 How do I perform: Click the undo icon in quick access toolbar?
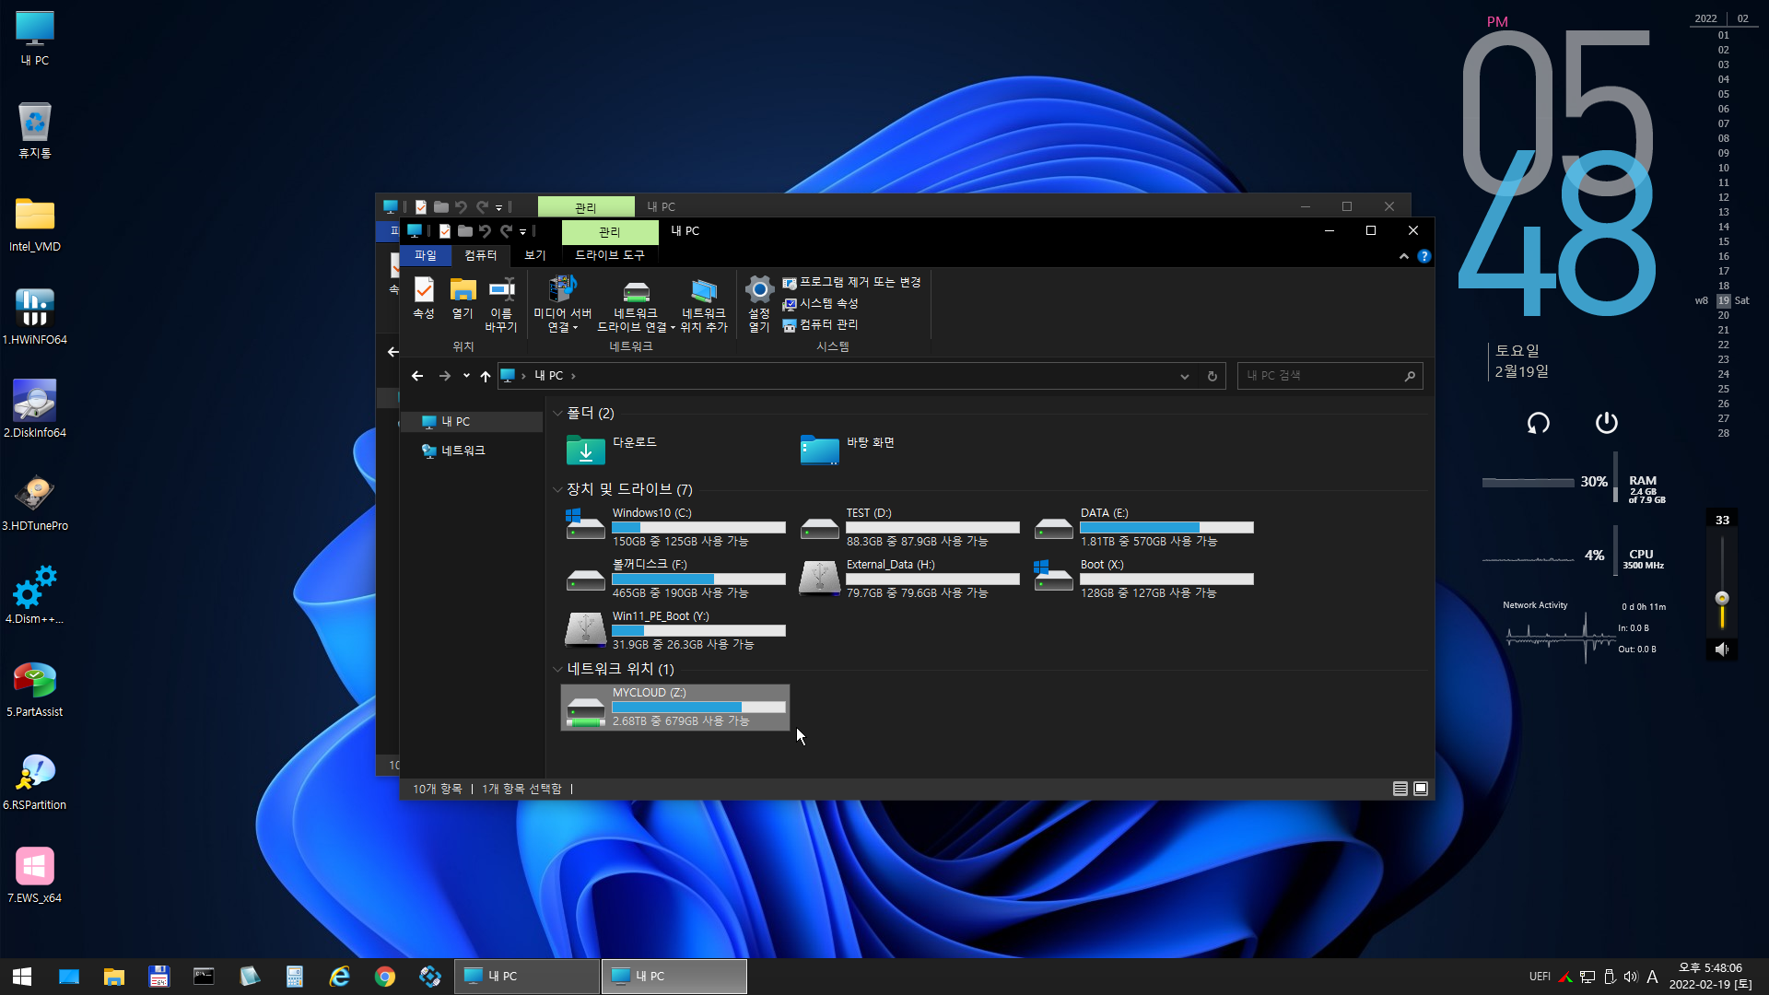click(x=485, y=231)
